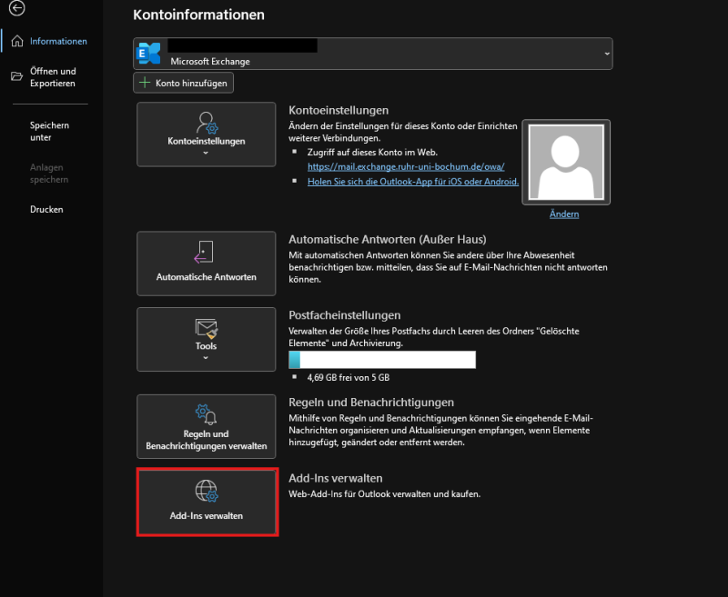Click the Tools envelope-broom icon
The width and height of the screenshot is (728, 597).
(207, 328)
